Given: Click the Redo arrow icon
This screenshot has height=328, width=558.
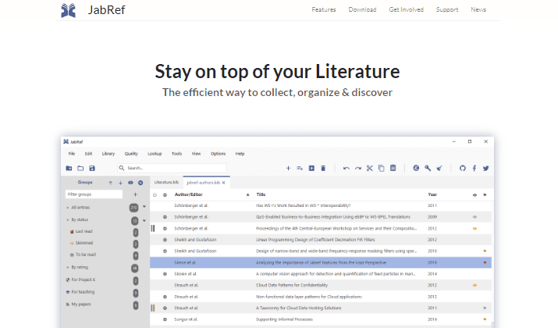Looking at the screenshot, I should pos(358,168).
